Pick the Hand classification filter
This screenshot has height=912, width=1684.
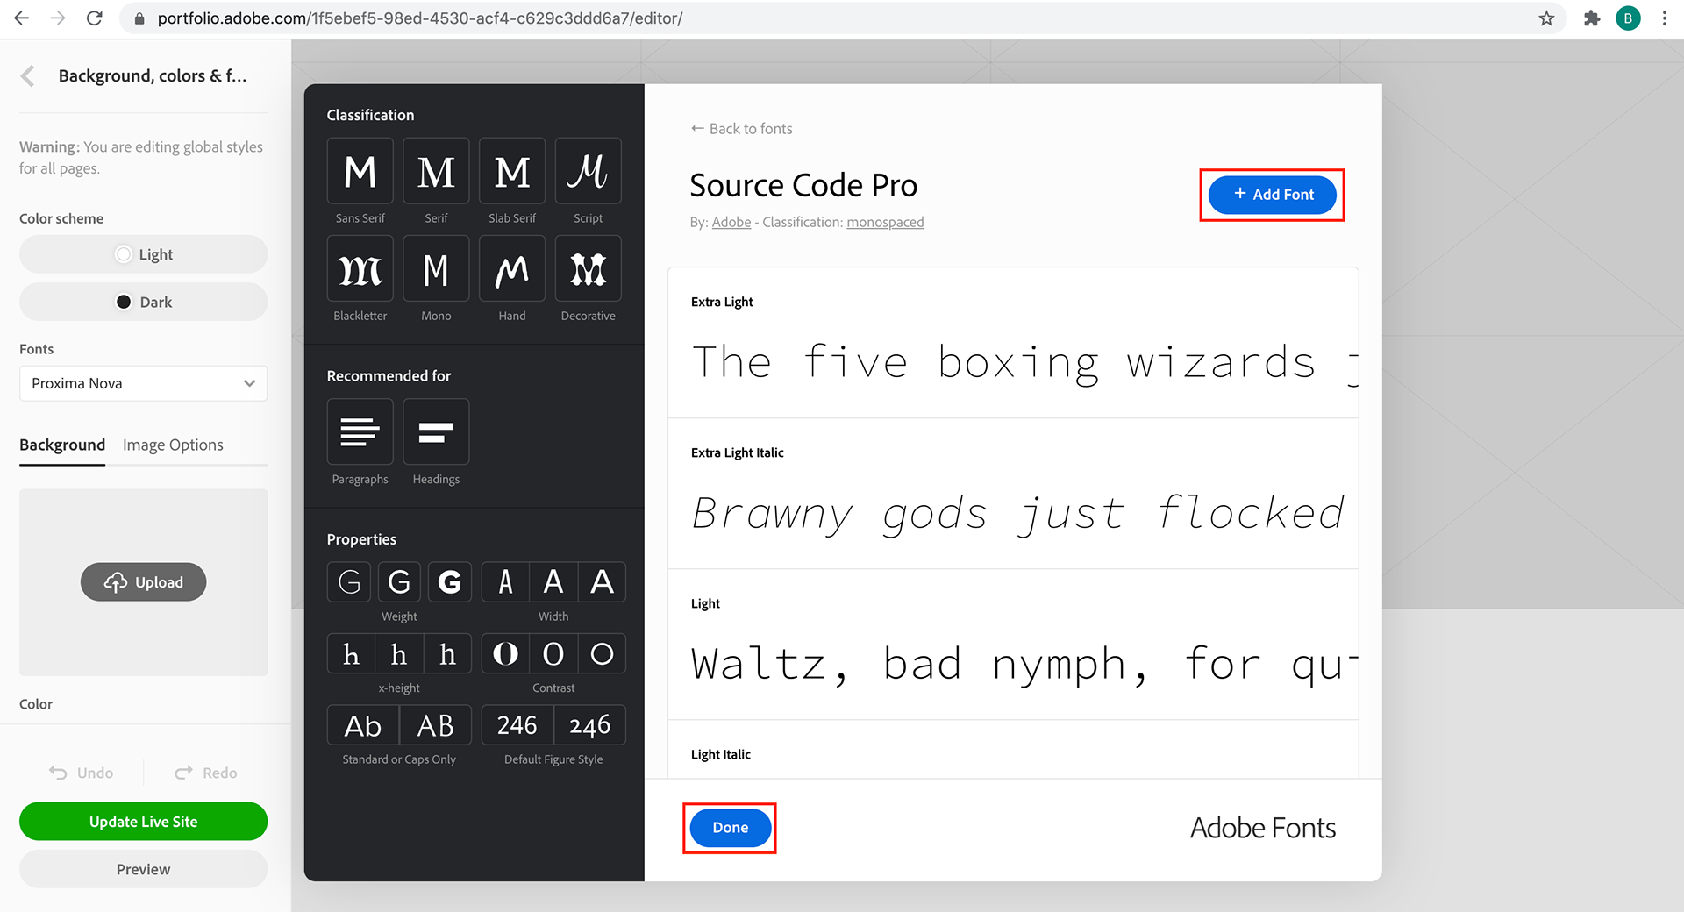[x=511, y=269]
